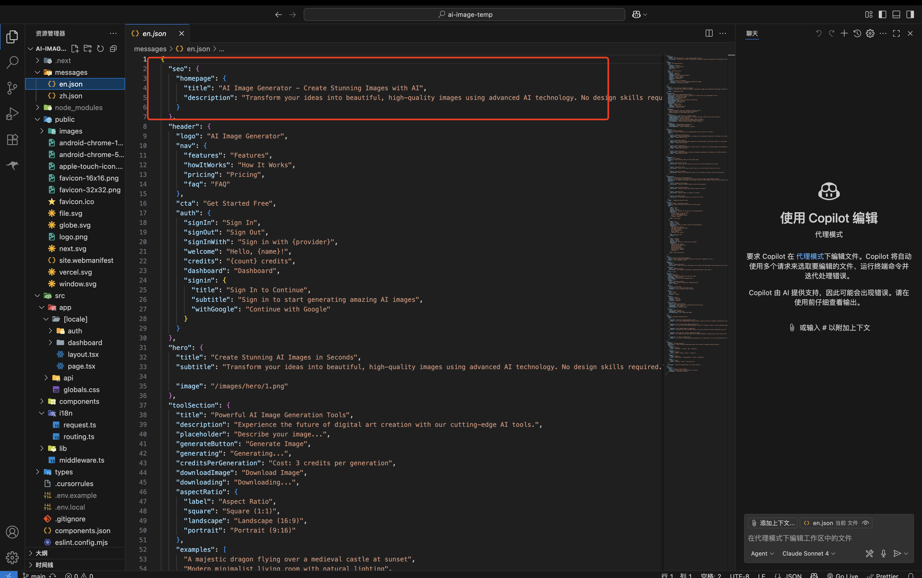Open Run and Debug view
The width and height of the screenshot is (922, 578).
(12, 114)
